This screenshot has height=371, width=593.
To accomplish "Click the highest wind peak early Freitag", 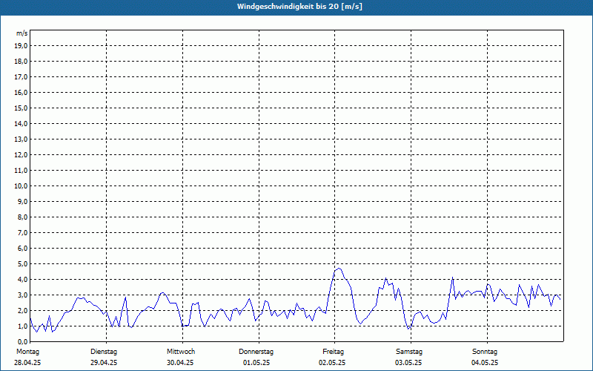I will [x=339, y=269].
